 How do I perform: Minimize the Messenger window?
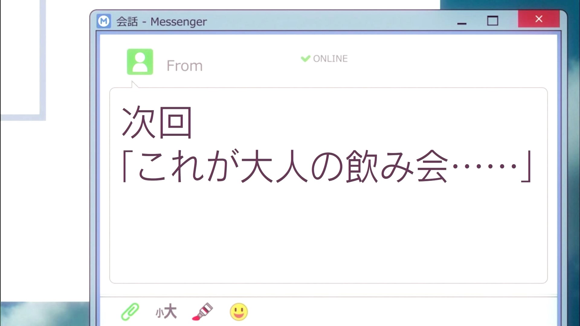click(462, 21)
